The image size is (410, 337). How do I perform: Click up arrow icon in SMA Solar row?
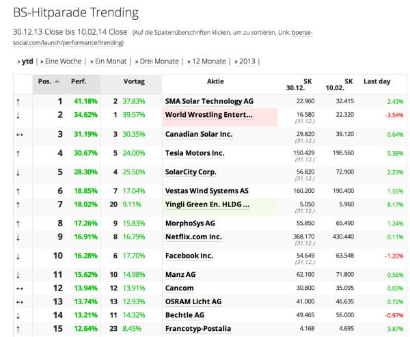coord(18,102)
